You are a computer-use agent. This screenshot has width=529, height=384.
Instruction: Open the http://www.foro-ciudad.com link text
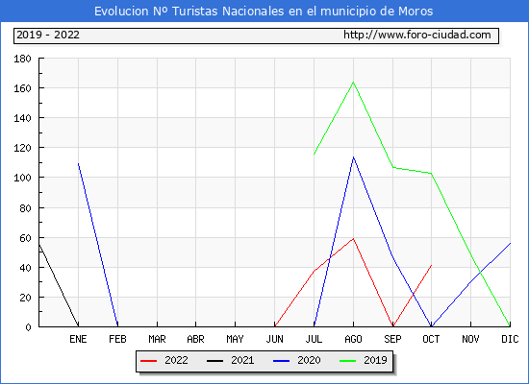[417, 35]
